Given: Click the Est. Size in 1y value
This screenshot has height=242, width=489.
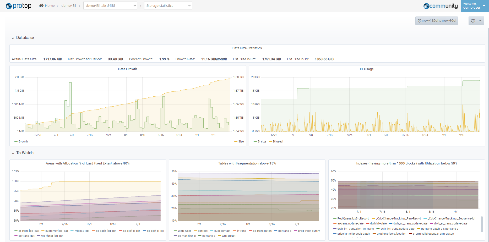Looking at the screenshot, I should (324, 59).
